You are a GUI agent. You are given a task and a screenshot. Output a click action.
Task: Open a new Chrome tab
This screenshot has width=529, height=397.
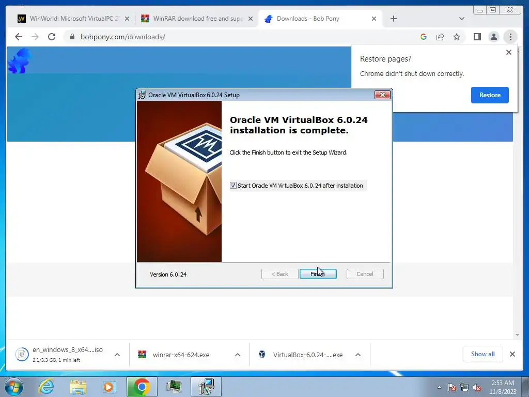(393, 19)
